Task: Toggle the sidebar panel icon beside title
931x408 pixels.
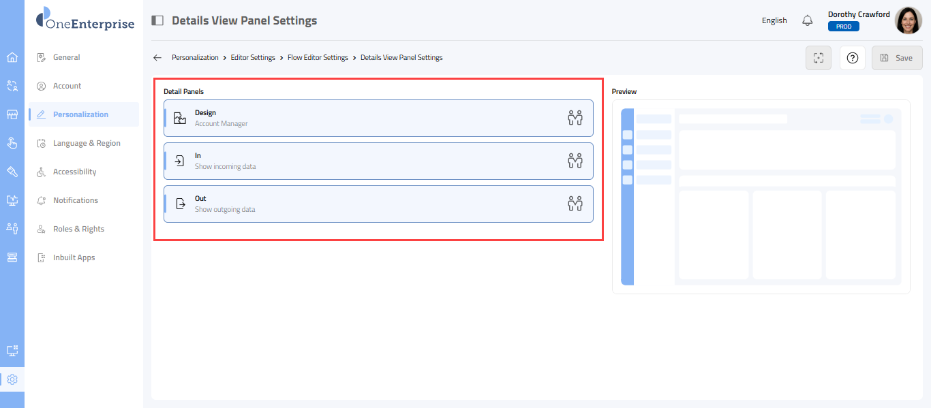Action: coord(157,20)
